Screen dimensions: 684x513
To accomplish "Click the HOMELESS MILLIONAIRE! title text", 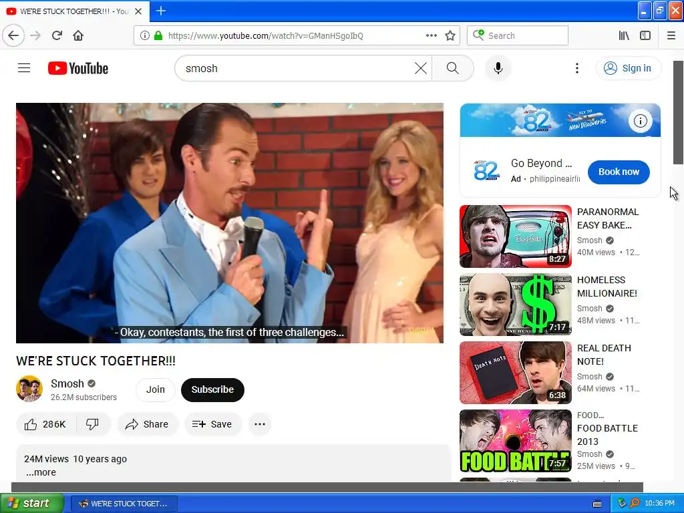I will tap(607, 287).
